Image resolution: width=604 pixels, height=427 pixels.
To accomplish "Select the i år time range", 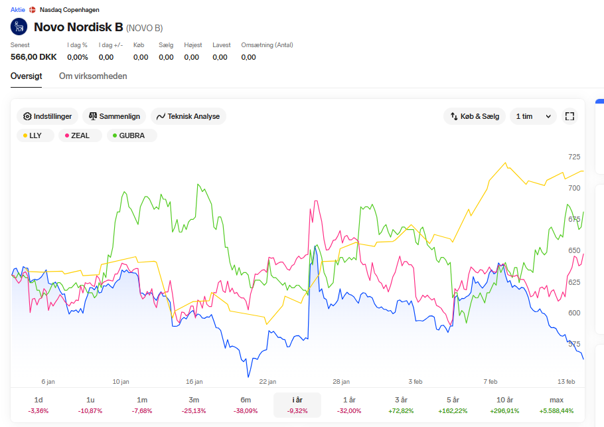I will tap(297, 405).
